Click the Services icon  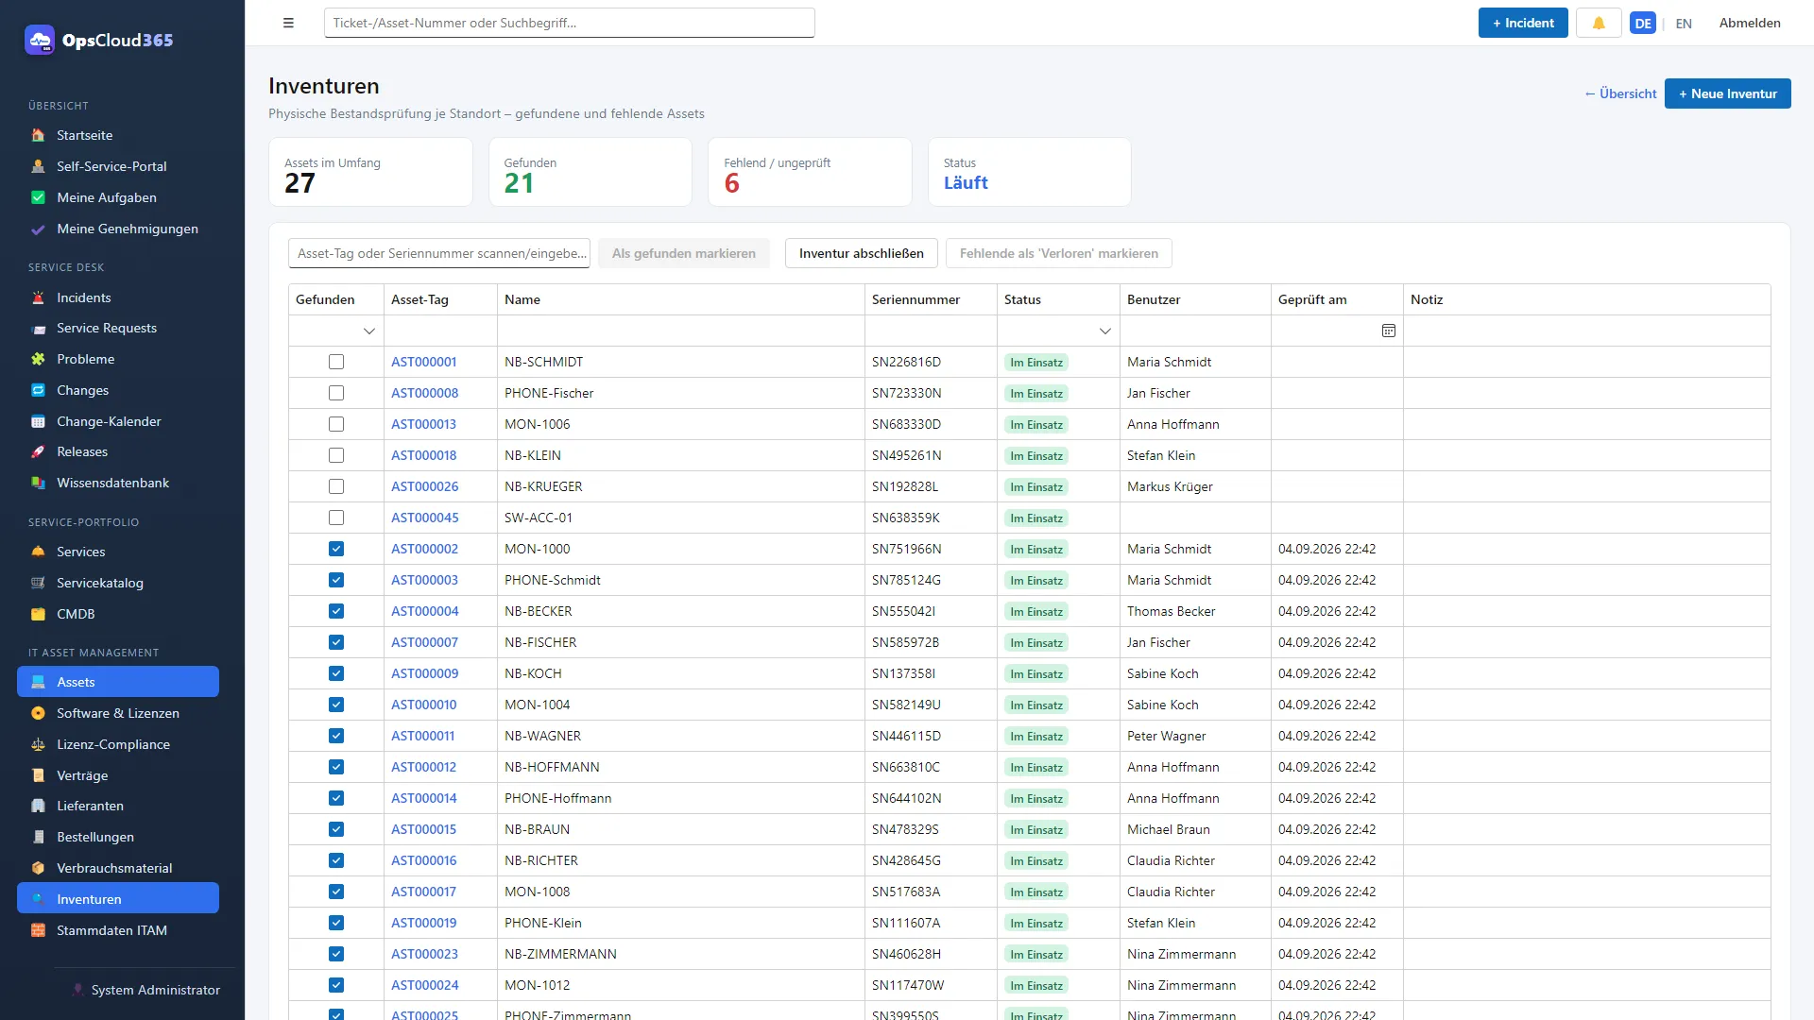[38, 552]
